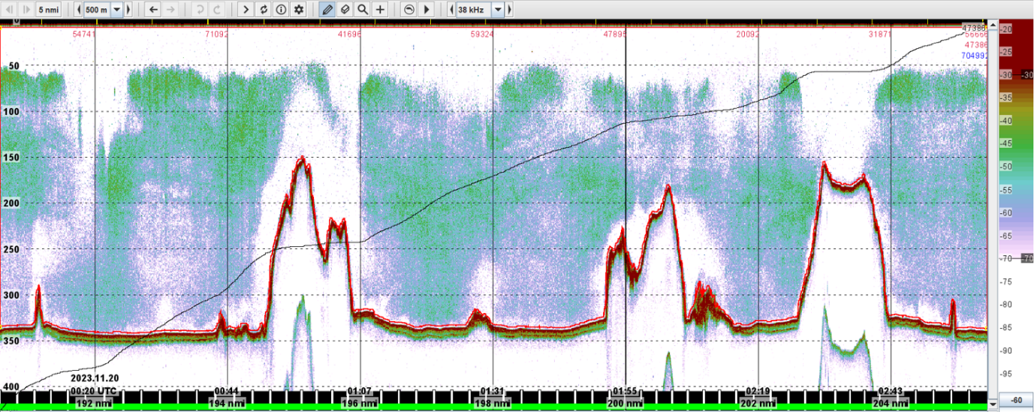
Task: Click the 00:20 UTC time marker
Action: pyautogui.click(x=94, y=391)
